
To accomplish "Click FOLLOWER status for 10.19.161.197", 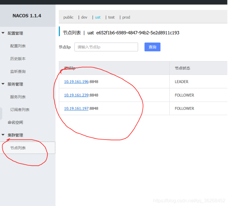I will click(x=184, y=108).
